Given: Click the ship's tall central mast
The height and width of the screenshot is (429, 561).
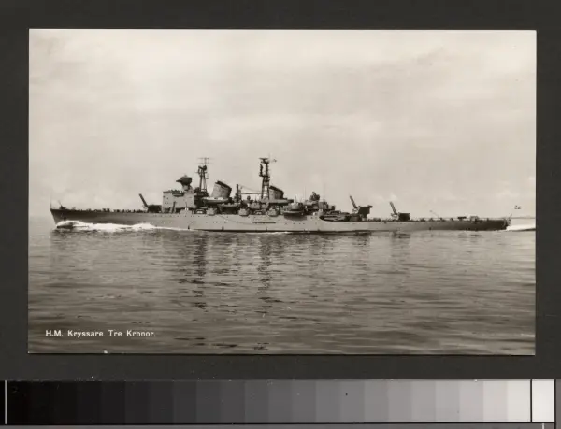Looking at the screenshot, I should (x=265, y=178).
